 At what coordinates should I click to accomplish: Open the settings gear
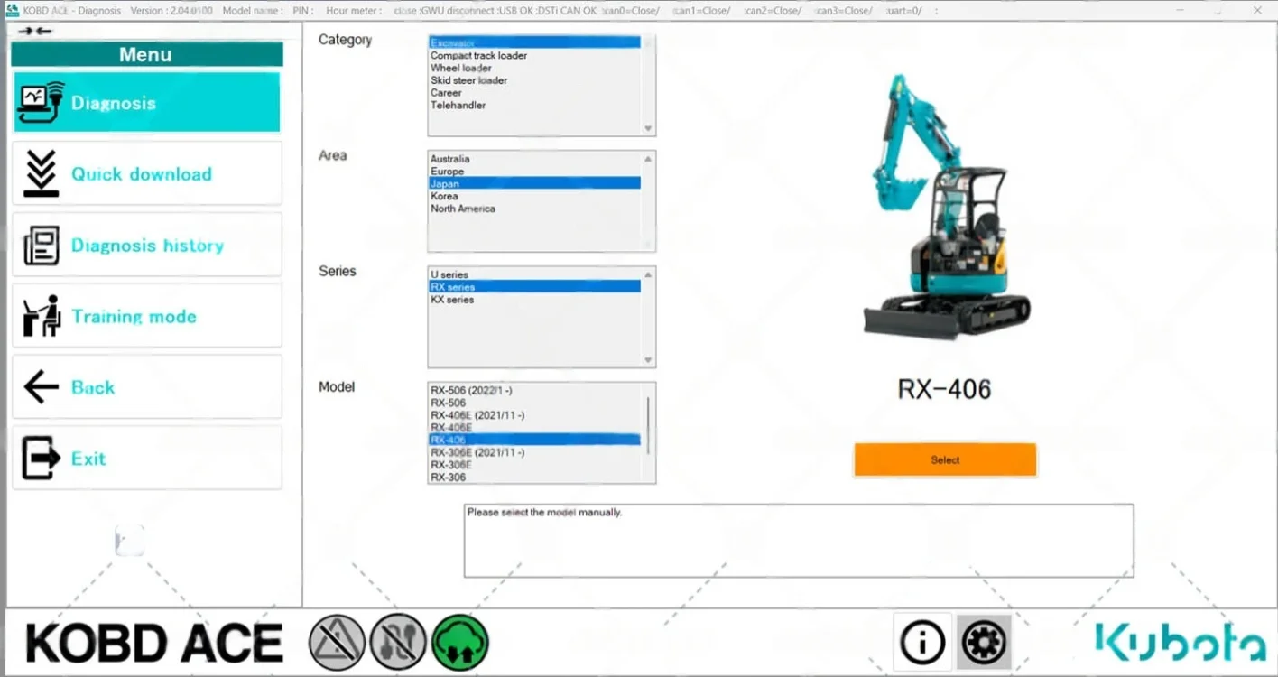click(984, 642)
